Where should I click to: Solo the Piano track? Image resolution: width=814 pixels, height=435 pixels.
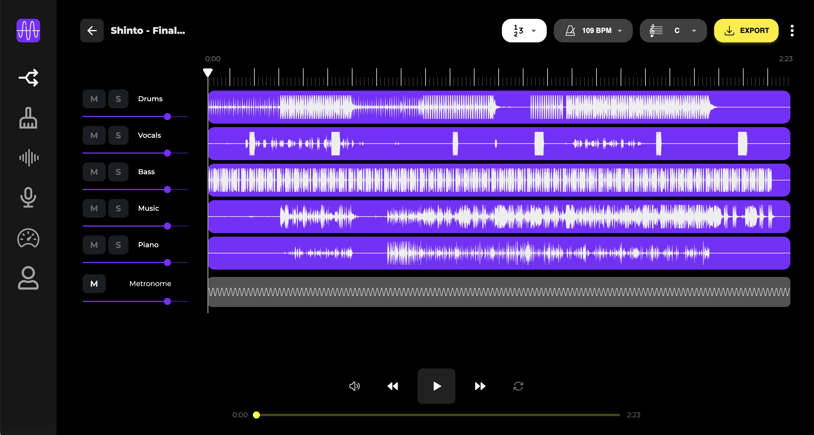(x=118, y=245)
